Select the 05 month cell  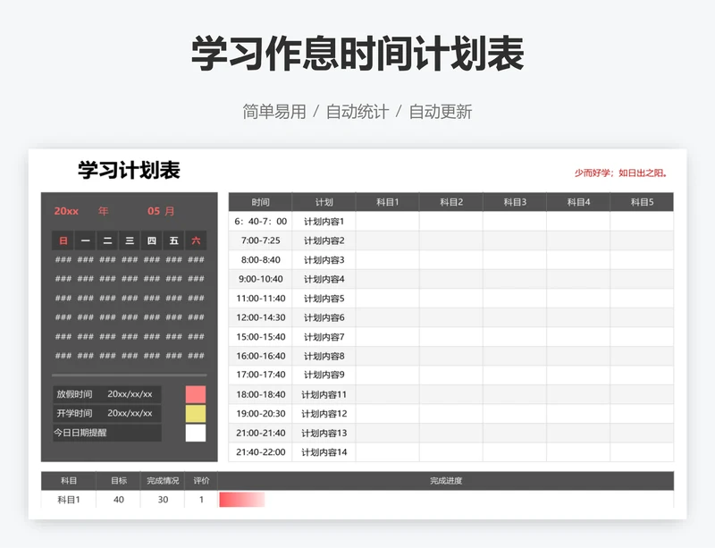pos(154,211)
